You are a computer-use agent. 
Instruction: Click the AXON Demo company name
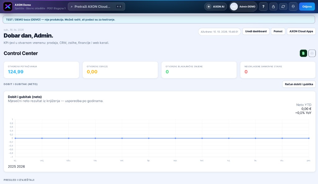pos(23,5)
